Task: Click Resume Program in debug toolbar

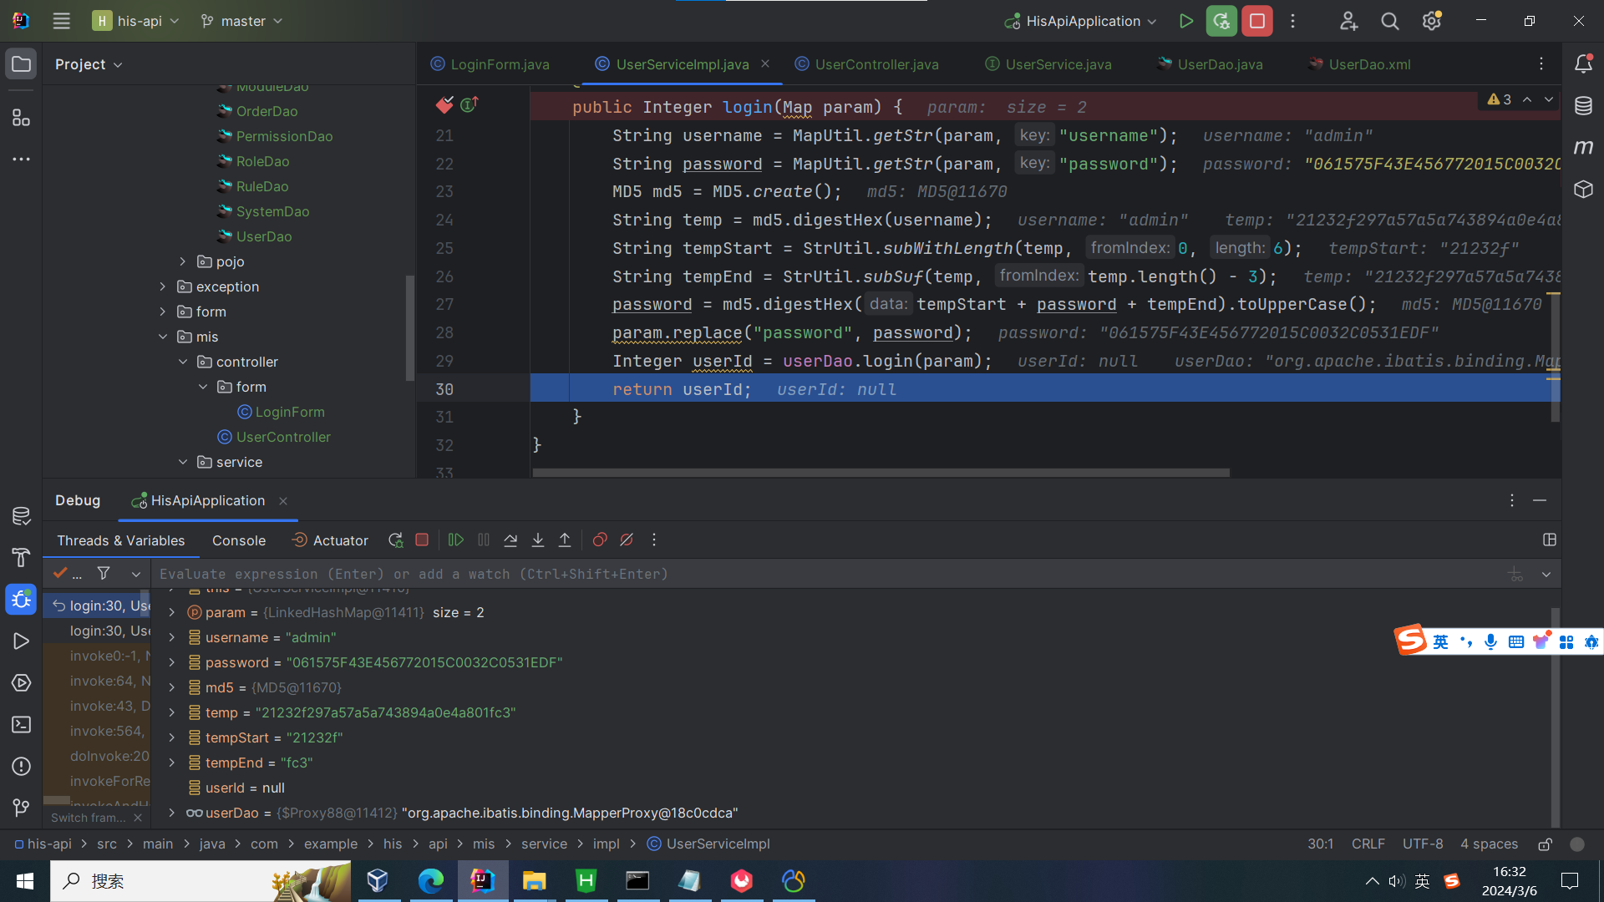Action: point(455,540)
